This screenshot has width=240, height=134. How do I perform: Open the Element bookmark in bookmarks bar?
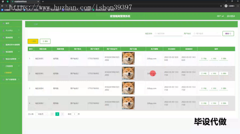31,10
